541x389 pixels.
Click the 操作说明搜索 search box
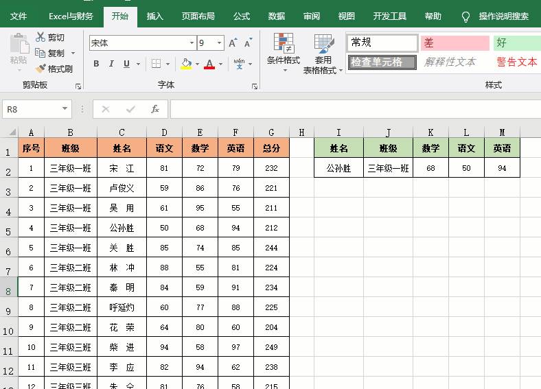tap(503, 16)
